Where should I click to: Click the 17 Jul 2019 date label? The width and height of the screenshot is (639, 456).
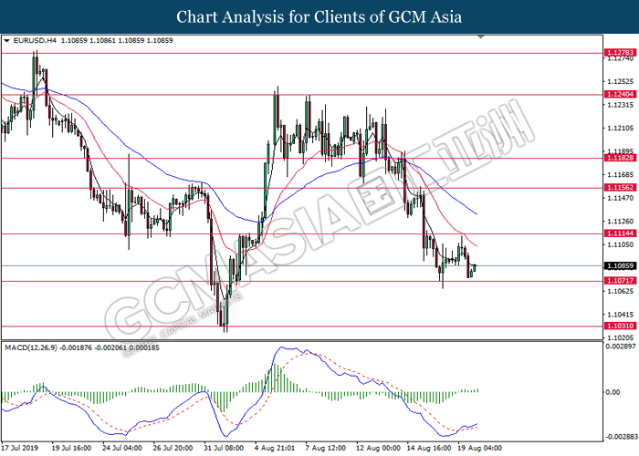pos(20,448)
